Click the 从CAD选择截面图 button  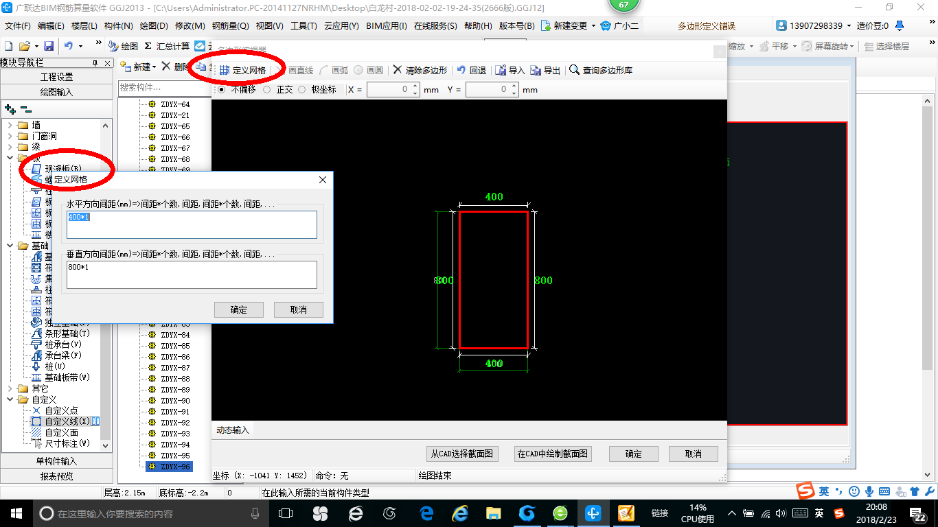pyautogui.click(x=462, y=454)
